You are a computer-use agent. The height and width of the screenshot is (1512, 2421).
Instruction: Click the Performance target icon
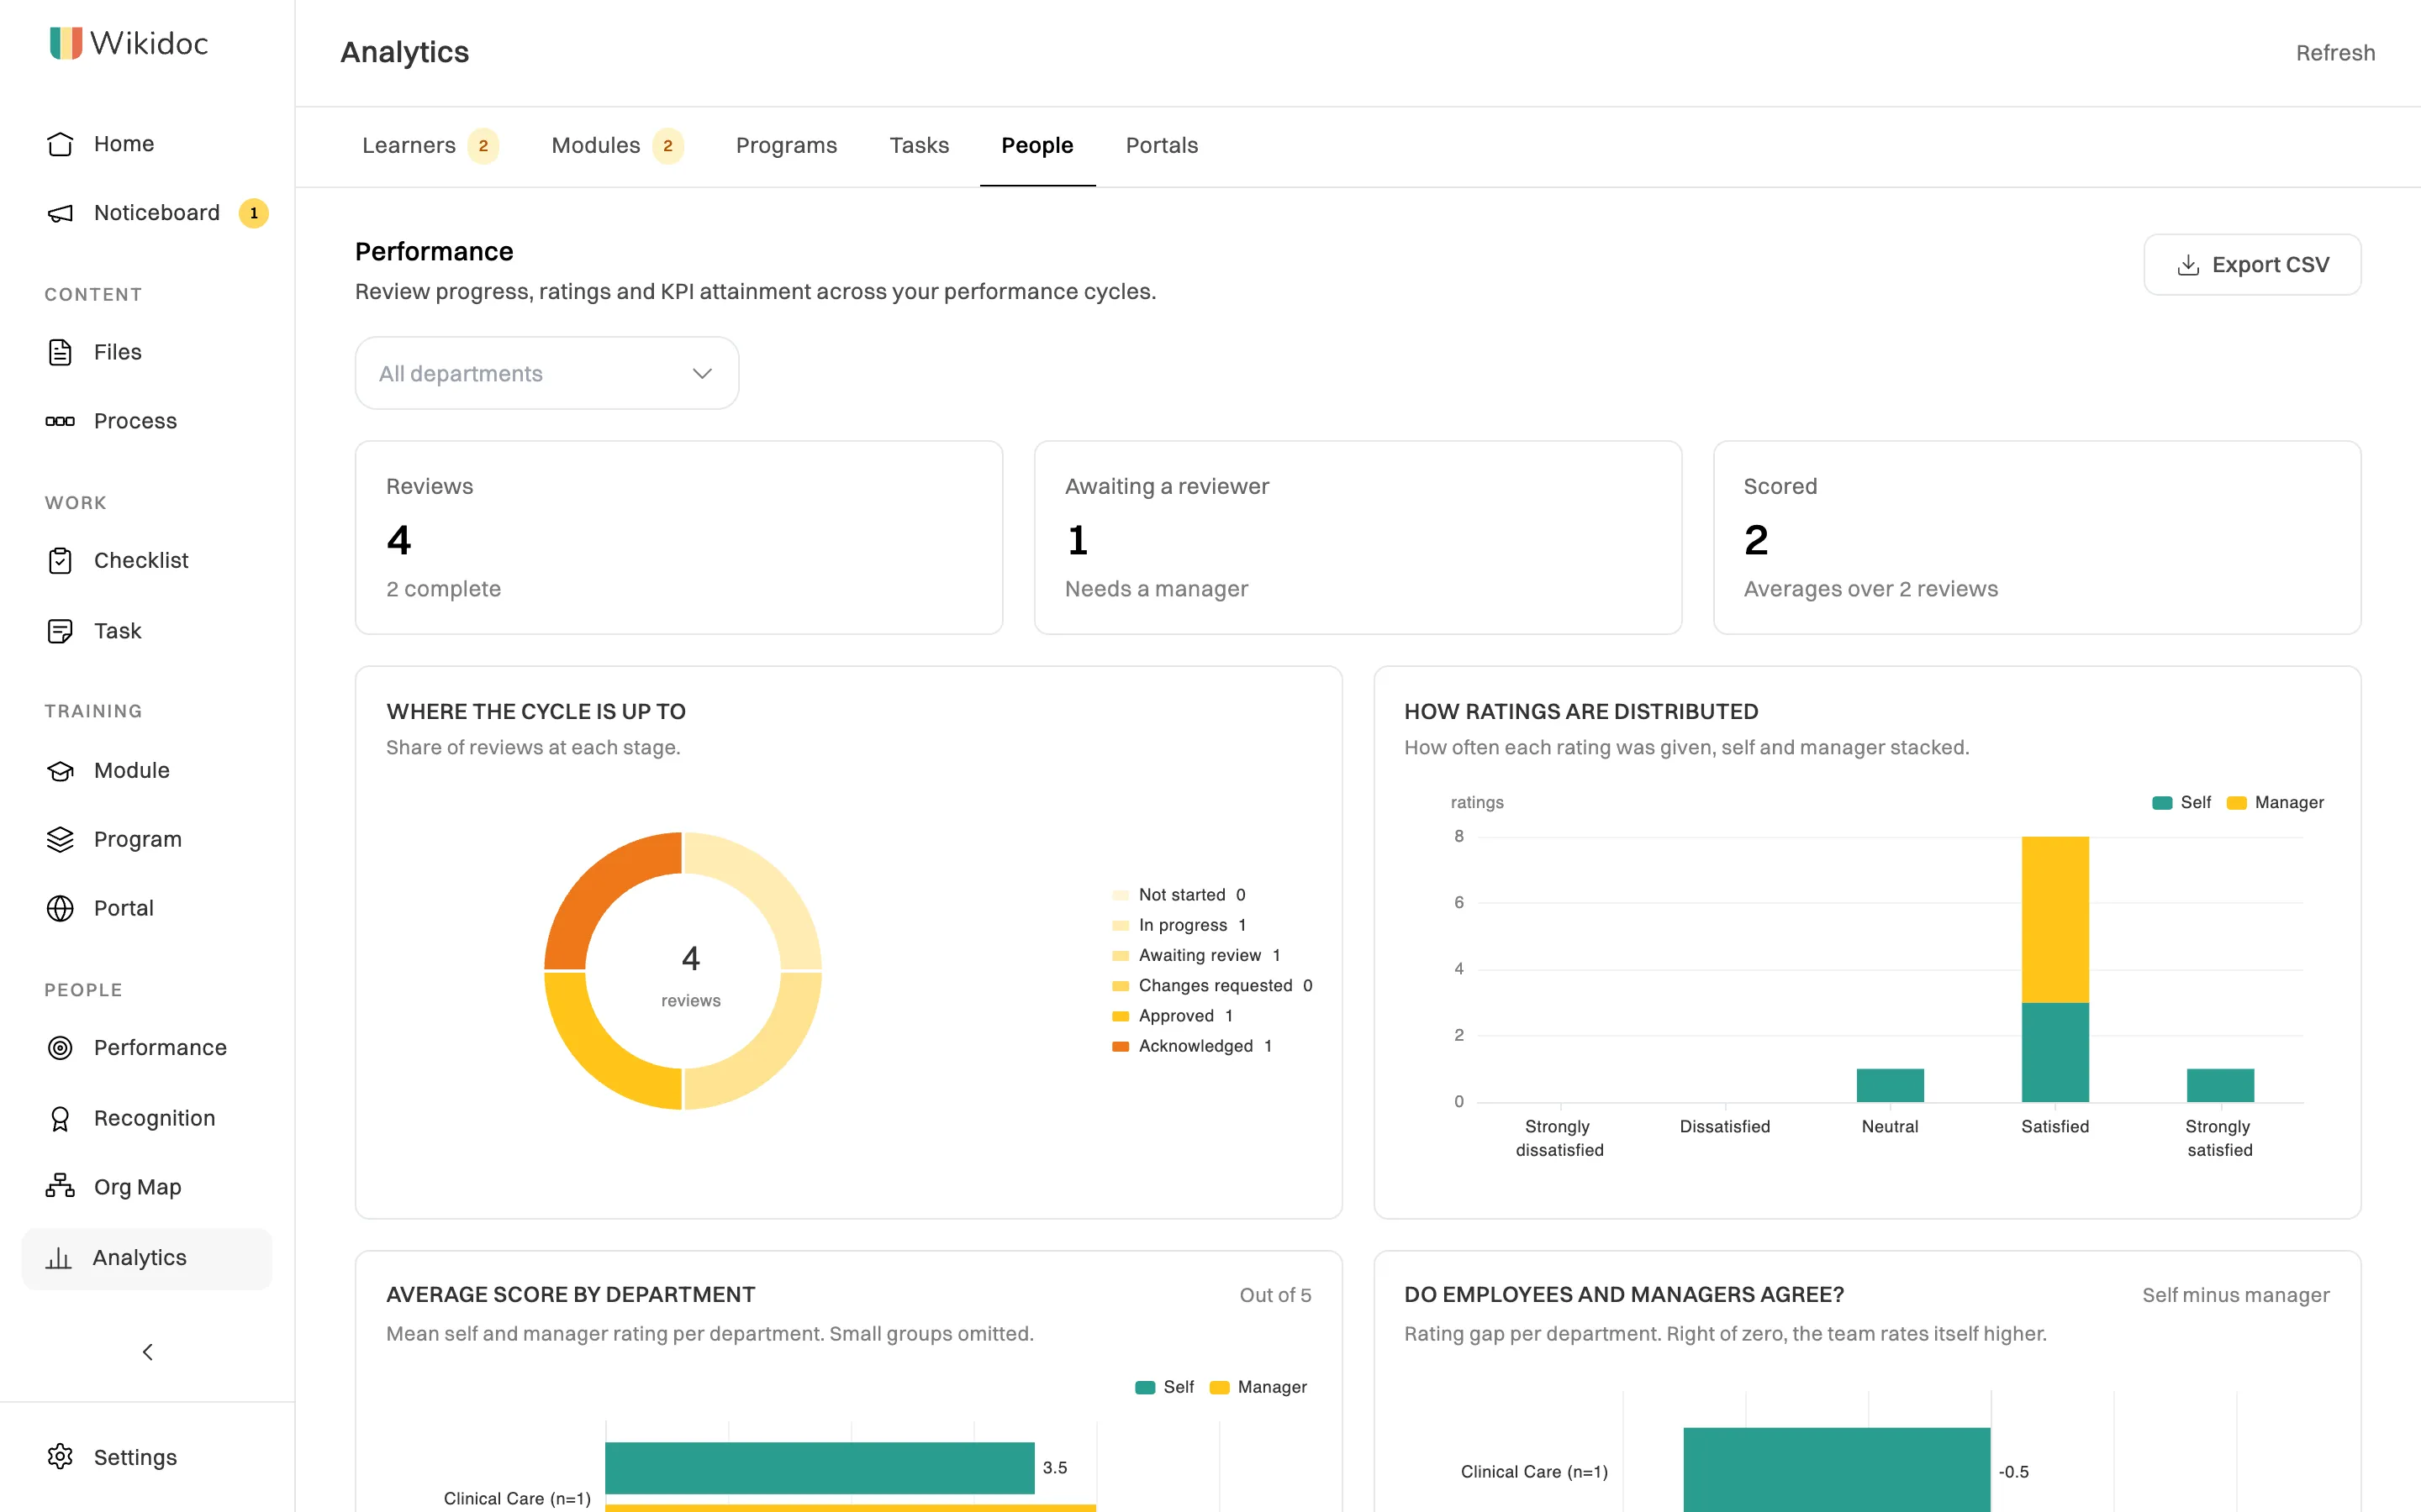[60, 1047]
